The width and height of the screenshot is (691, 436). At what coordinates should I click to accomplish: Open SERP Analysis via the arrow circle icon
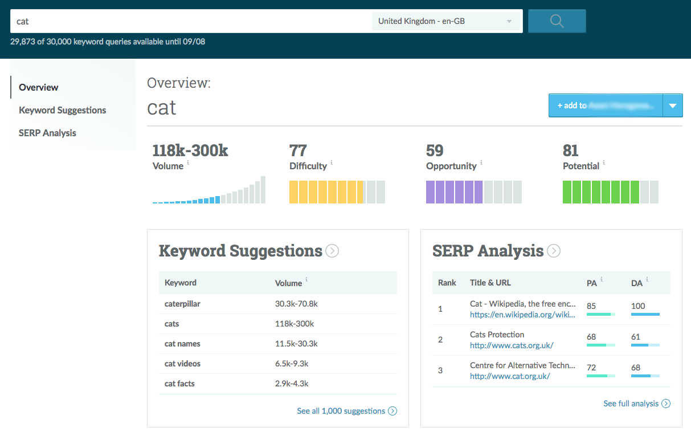(x=554, y=251)
